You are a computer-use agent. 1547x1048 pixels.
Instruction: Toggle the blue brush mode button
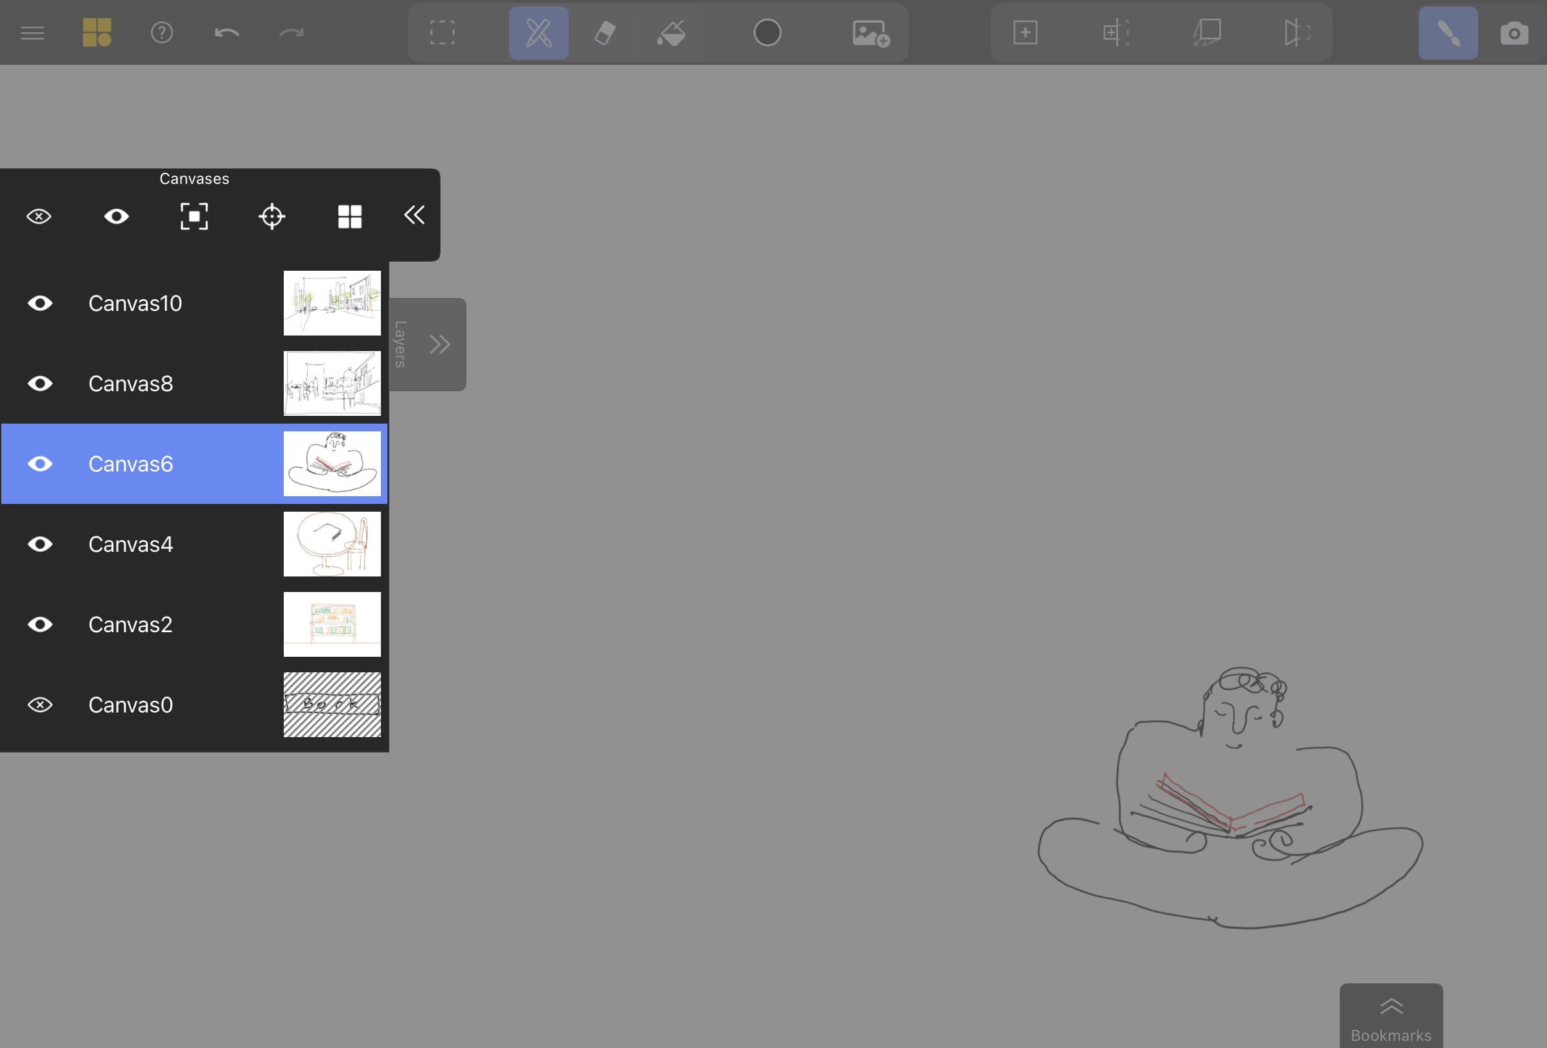[x=1448, y=32]
